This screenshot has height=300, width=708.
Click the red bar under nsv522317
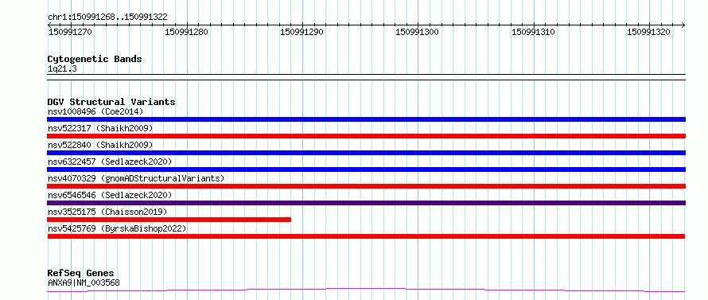[366, 136]
